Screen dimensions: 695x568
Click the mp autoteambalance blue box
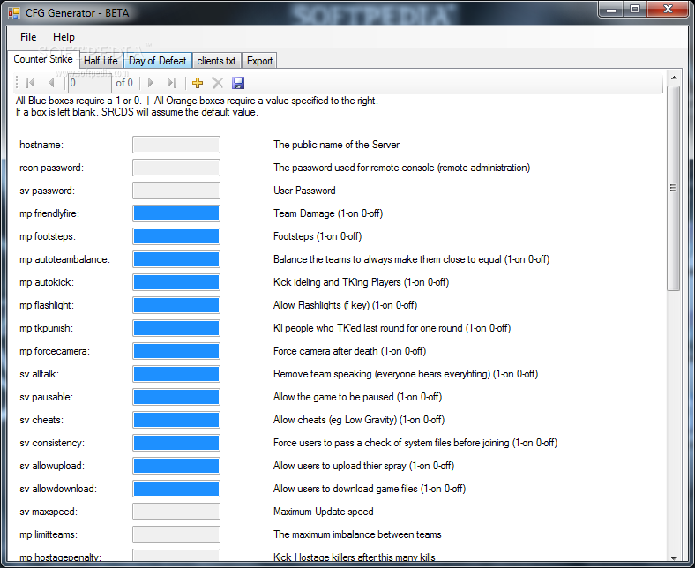(x=176, y=259)
